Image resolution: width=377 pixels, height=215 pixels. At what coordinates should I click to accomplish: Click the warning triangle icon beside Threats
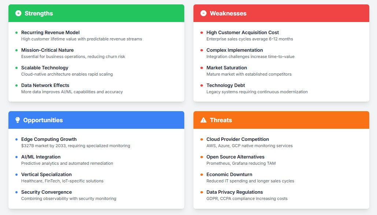point(203,120)
